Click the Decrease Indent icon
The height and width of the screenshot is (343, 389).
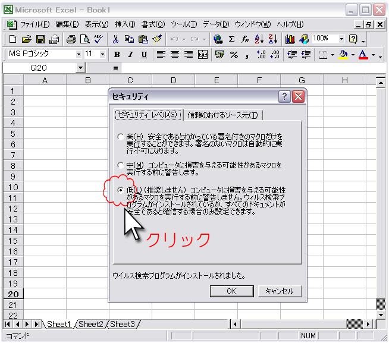point(292,55)
